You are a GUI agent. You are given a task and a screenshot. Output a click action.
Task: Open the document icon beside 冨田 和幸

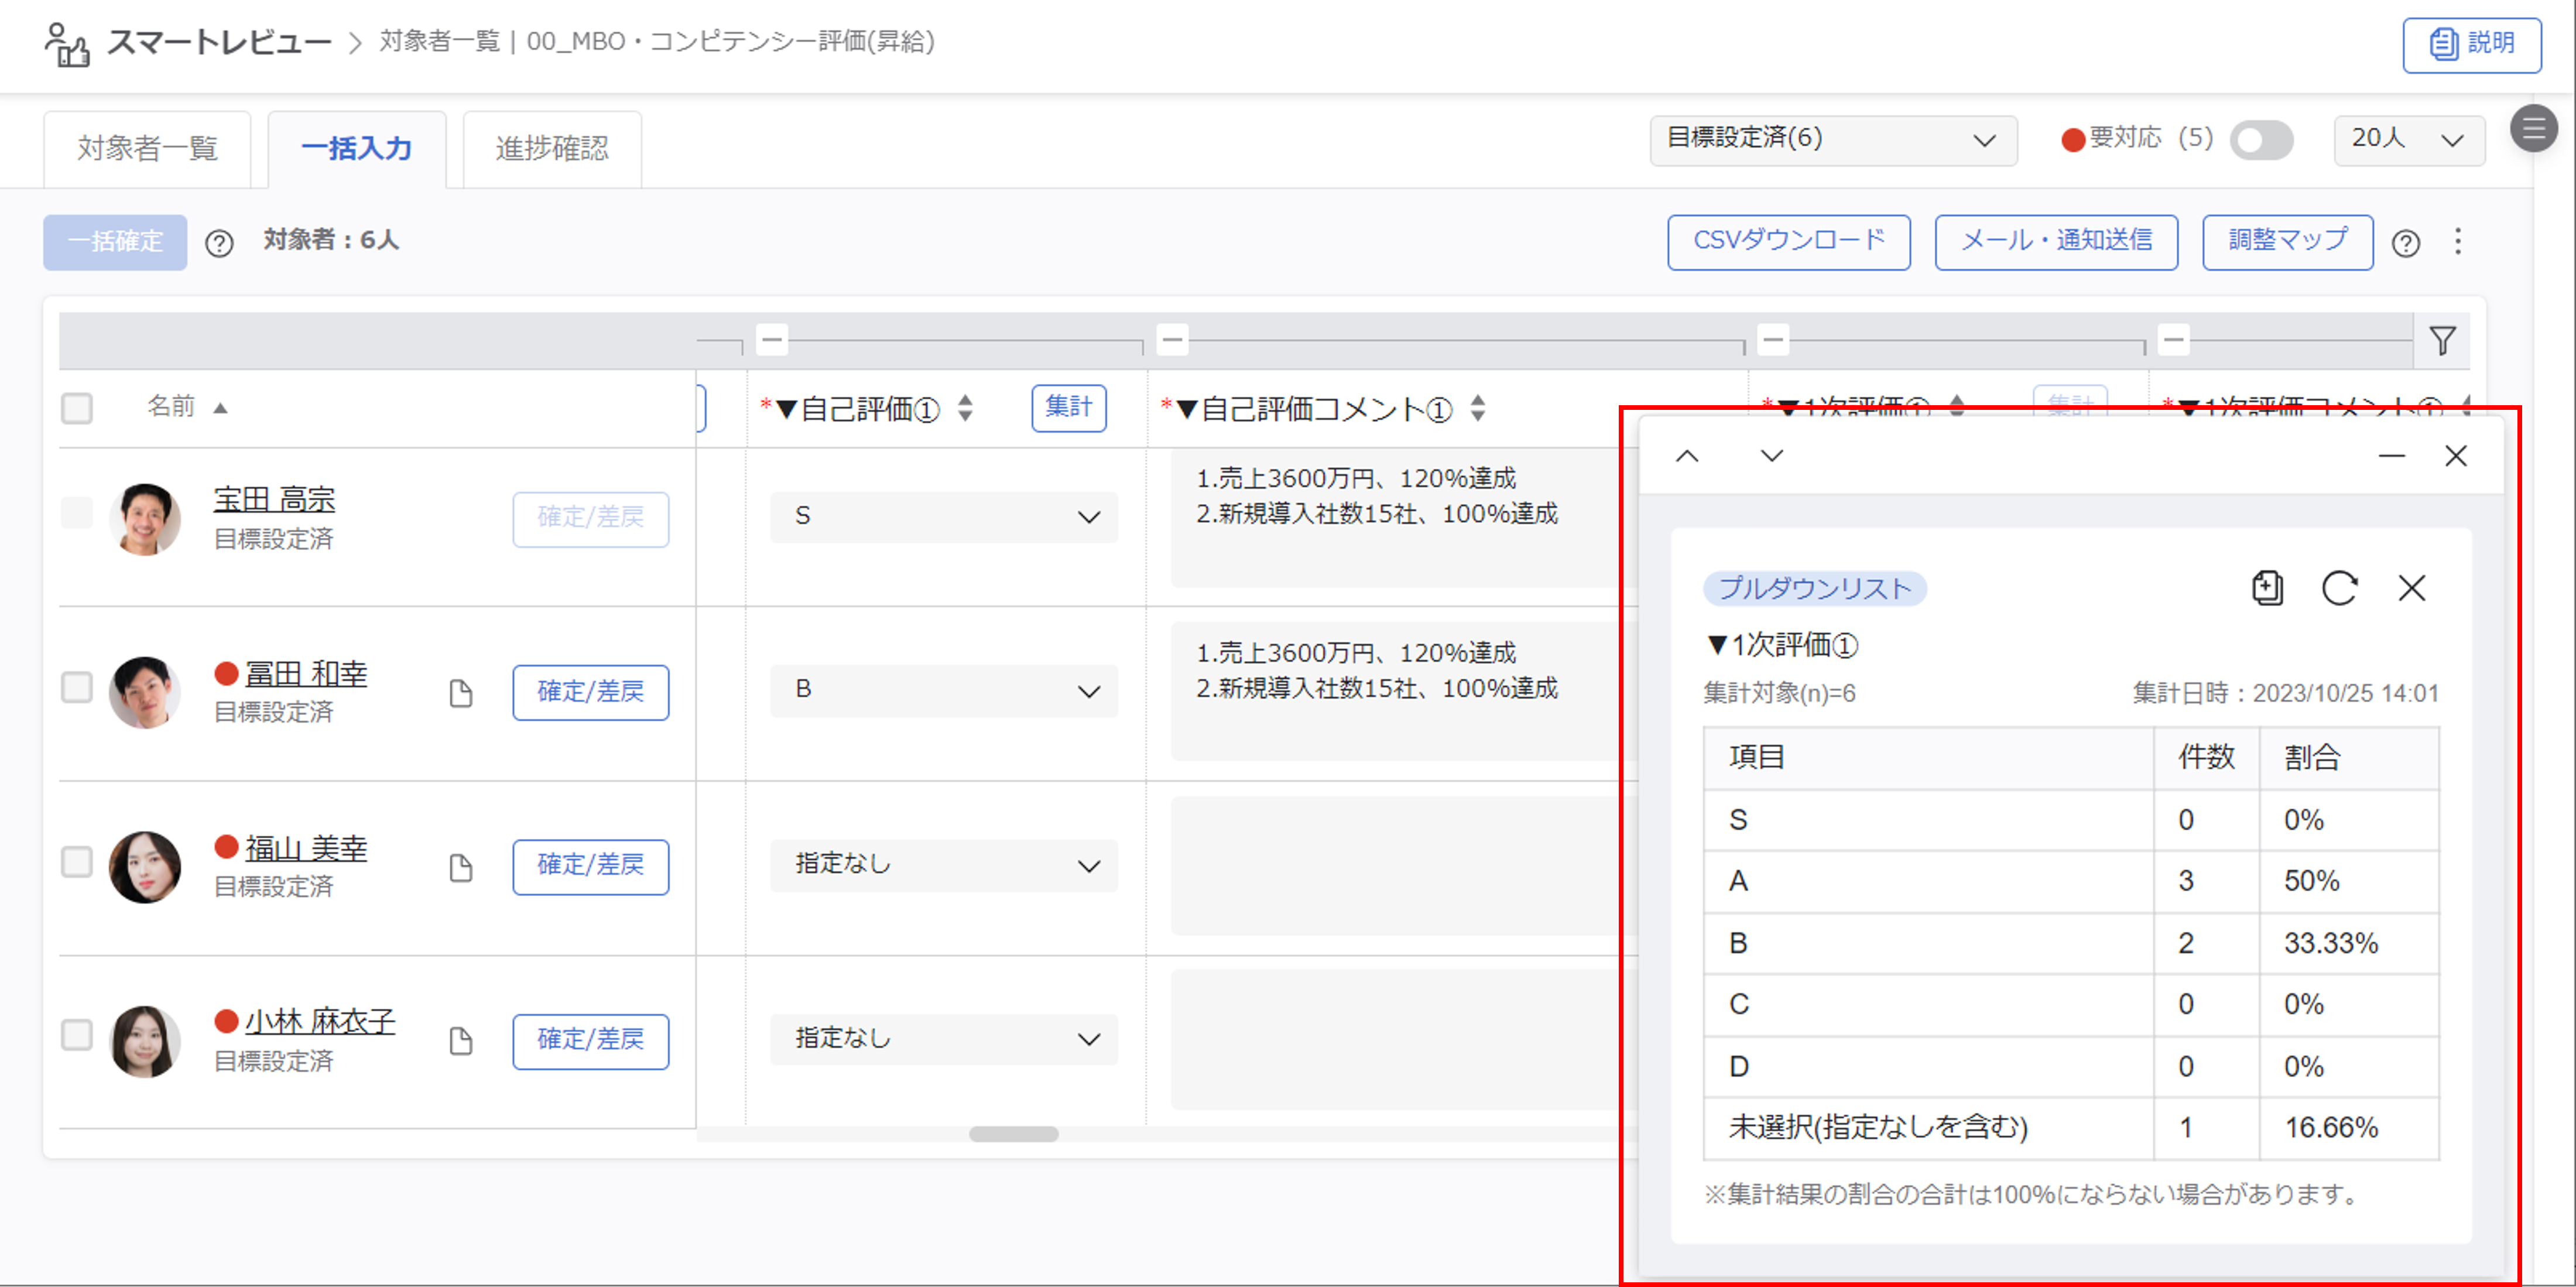pyautogui.click(x=460, y=693)
